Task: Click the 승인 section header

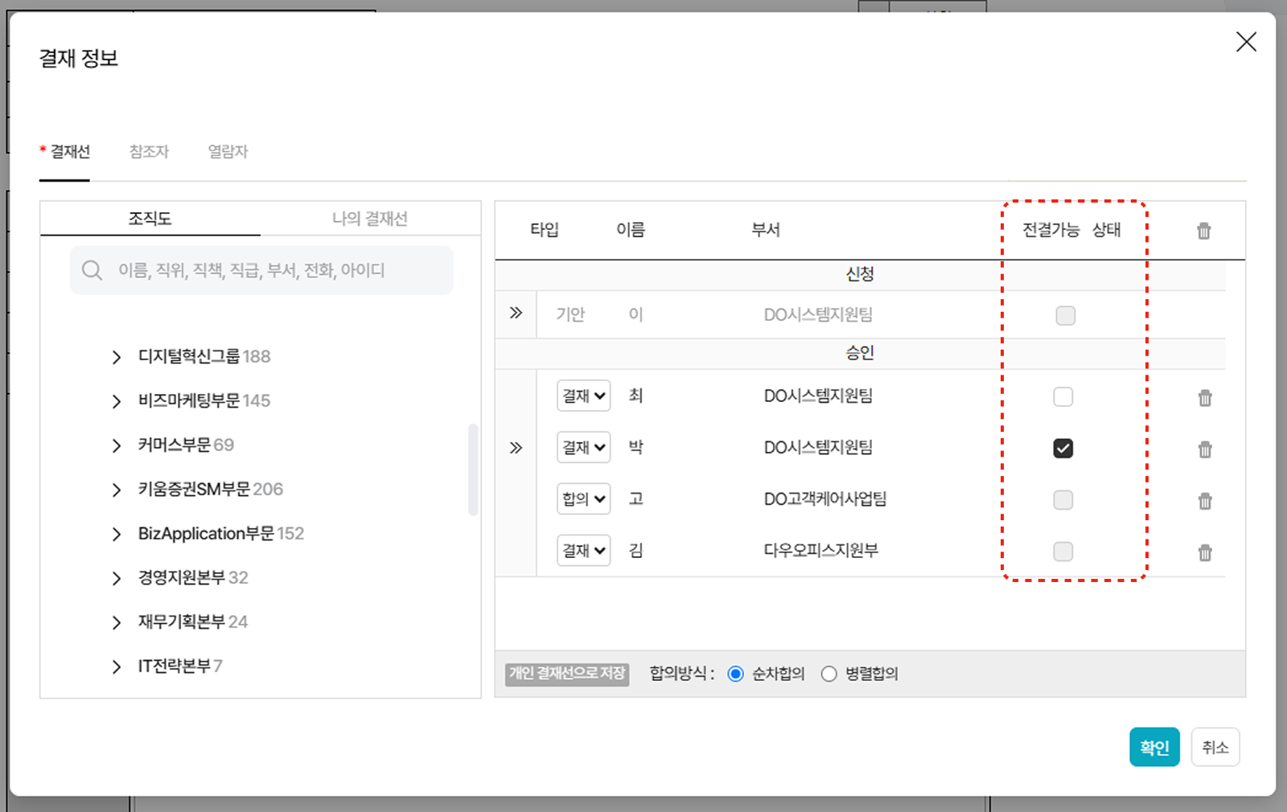Action: click(860, 353)
